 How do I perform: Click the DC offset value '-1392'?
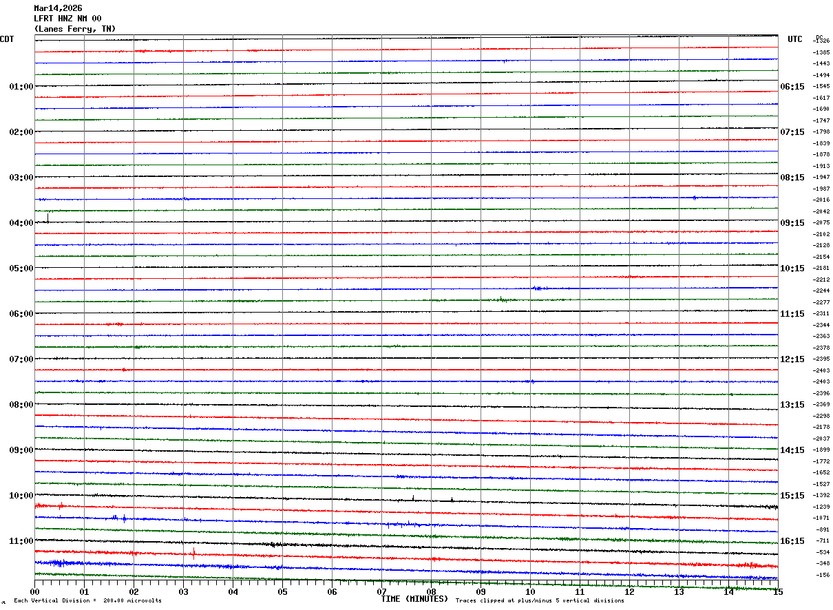(x=821, y=496)
